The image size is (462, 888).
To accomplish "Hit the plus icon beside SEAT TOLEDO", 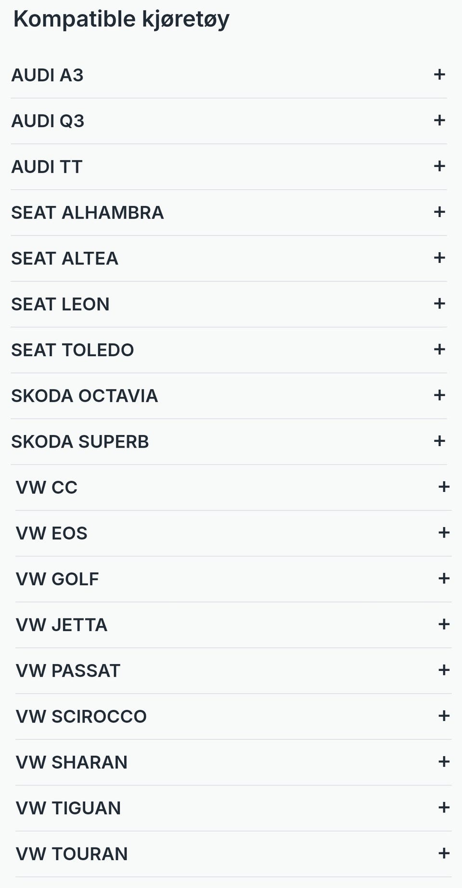I will coord(439,349).
